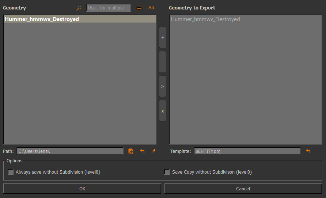
Task: Dismiss the dialog with Cancel
Action: tap(243, 189)
